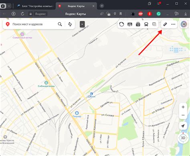The width and height of the screenshot is (190, 156).
Task: Expand the dark side panel arrow
Action: pyautogui.click(x=82, y=24)
